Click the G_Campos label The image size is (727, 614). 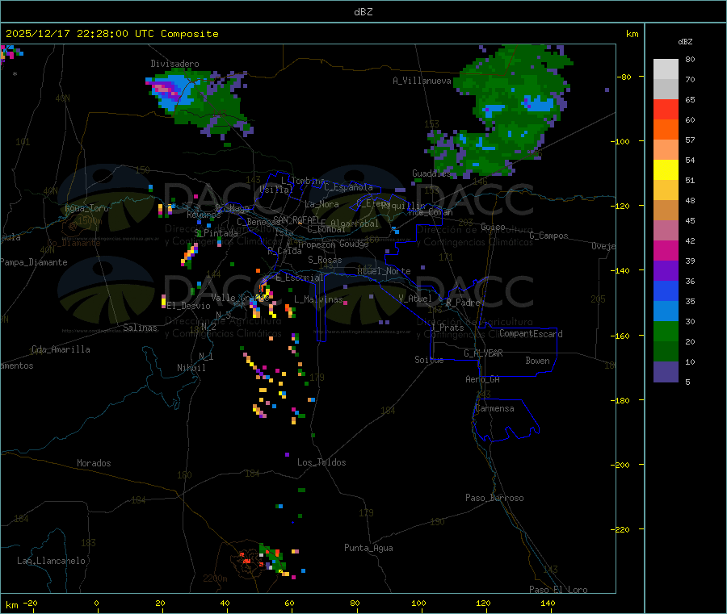pos(548,236)
